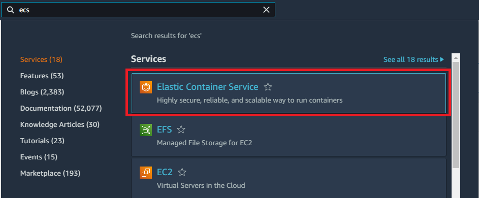Open the Elastic Container Service link

(207, 87)
